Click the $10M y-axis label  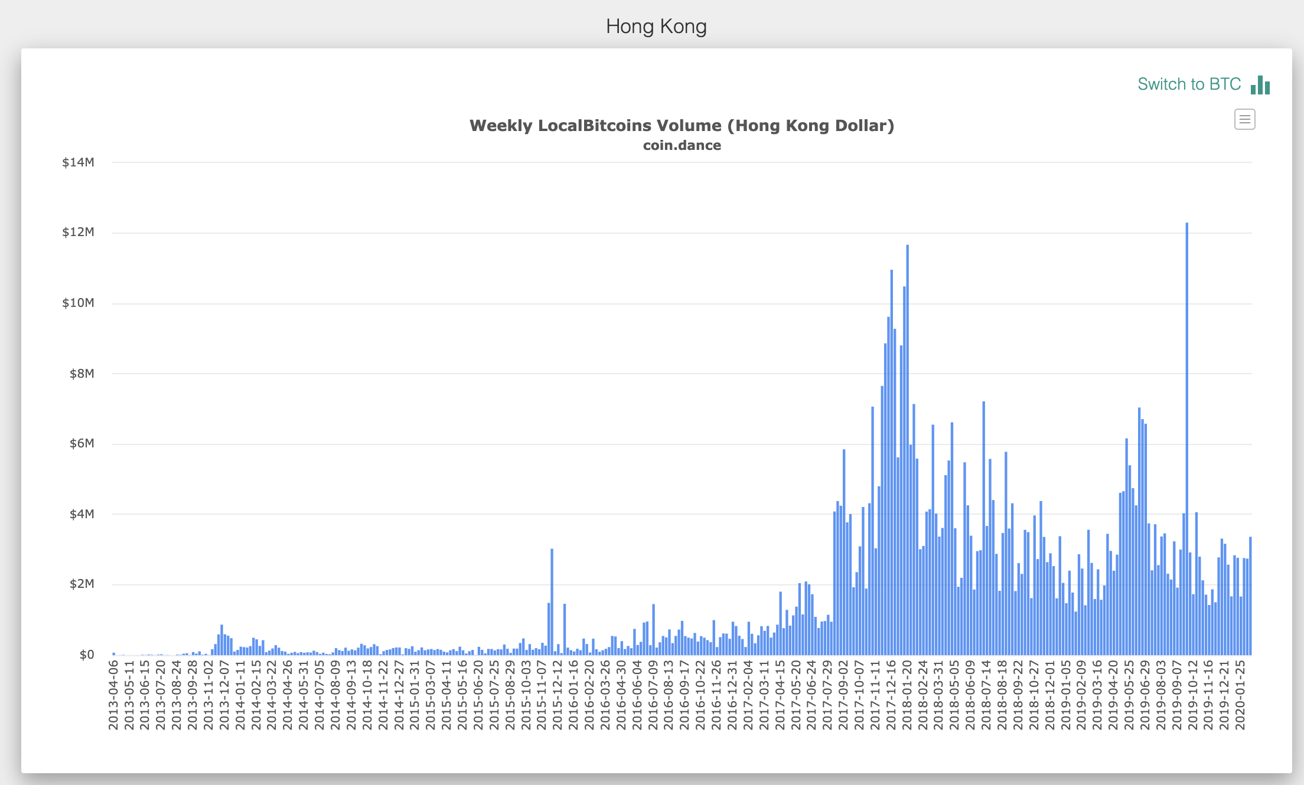(x=78, y=303)
